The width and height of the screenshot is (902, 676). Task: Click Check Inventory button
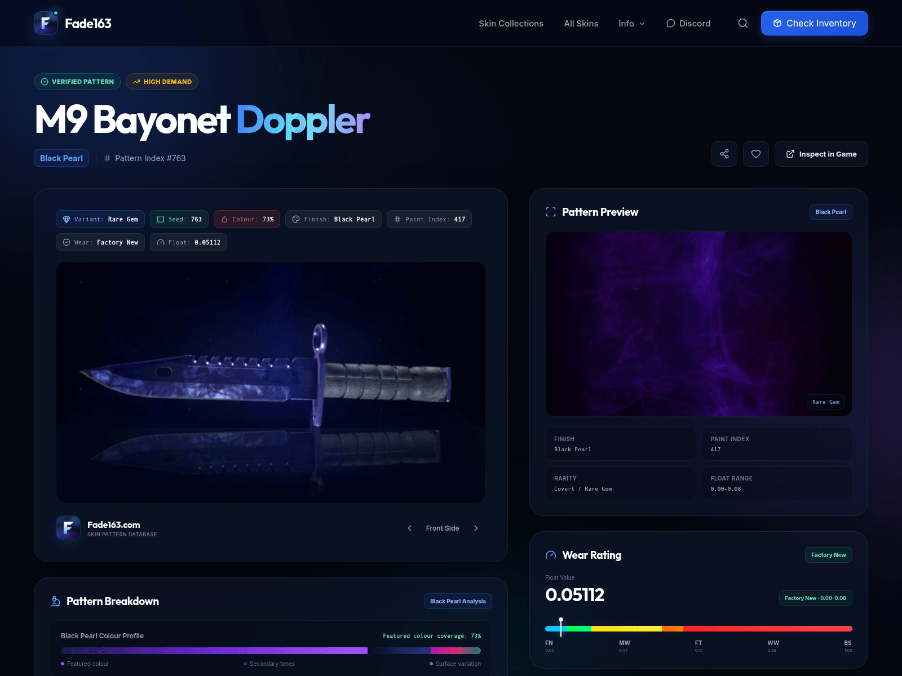pyautogui.click(x=815, y=23)
